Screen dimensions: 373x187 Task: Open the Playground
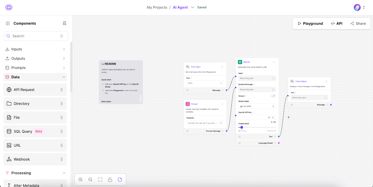[310, 23]
